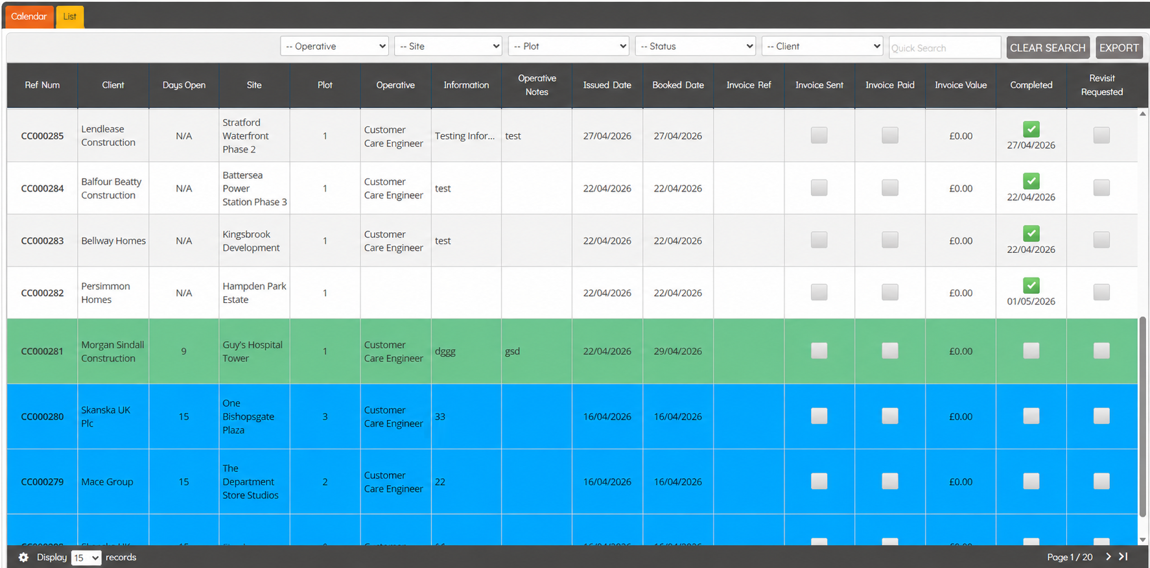1150x568 pixels.
Task: Open the settings gear icon
Action: pos(23,558)
